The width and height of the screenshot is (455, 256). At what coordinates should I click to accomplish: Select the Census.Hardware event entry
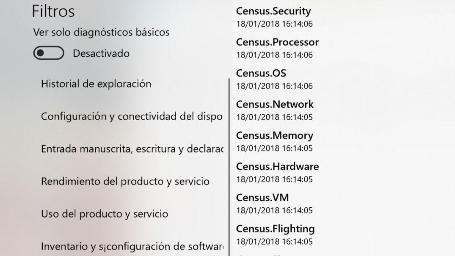click(277, 172)
